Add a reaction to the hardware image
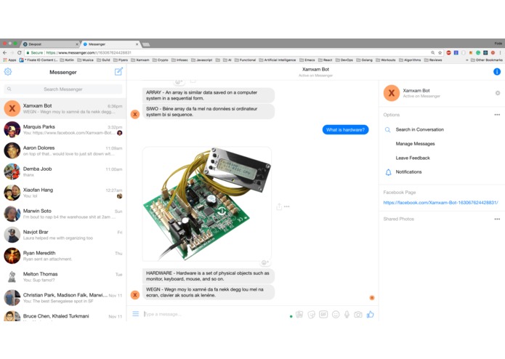Viewport: 505px width, 359px height. [264, 263]
